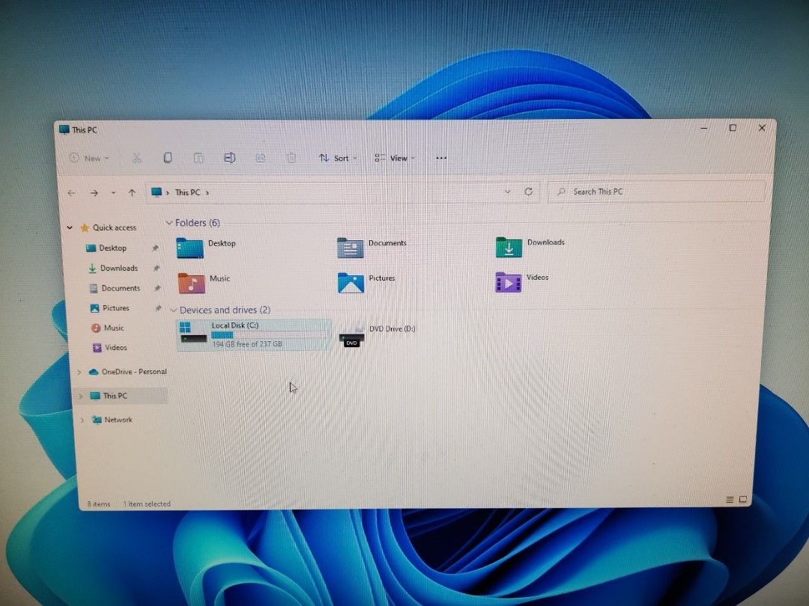Collapse the Devices and drives section
809x606 pixels.
coord(174,310)
